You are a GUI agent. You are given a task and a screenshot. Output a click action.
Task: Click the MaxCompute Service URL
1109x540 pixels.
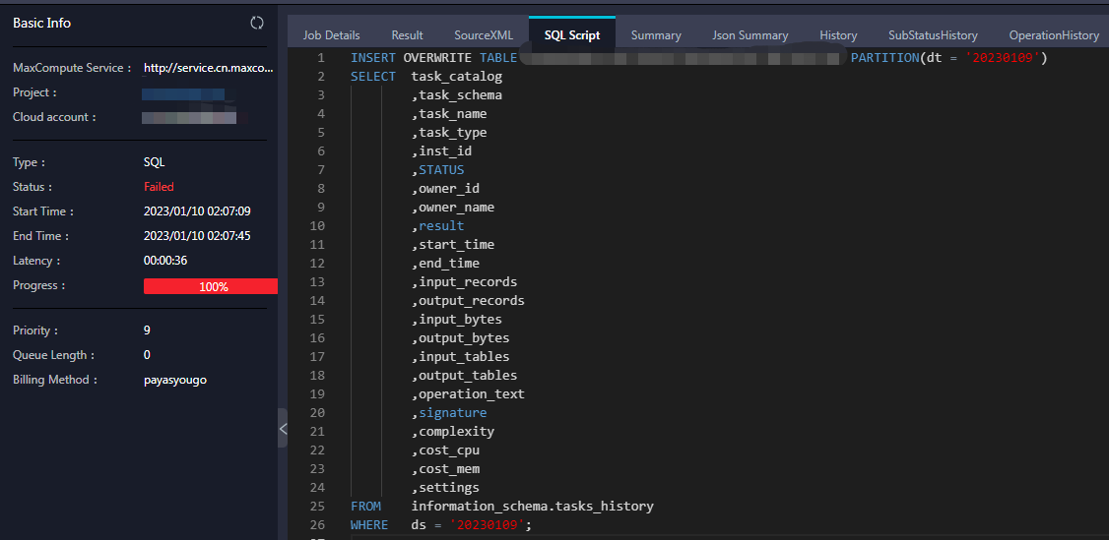coord(208,69)
